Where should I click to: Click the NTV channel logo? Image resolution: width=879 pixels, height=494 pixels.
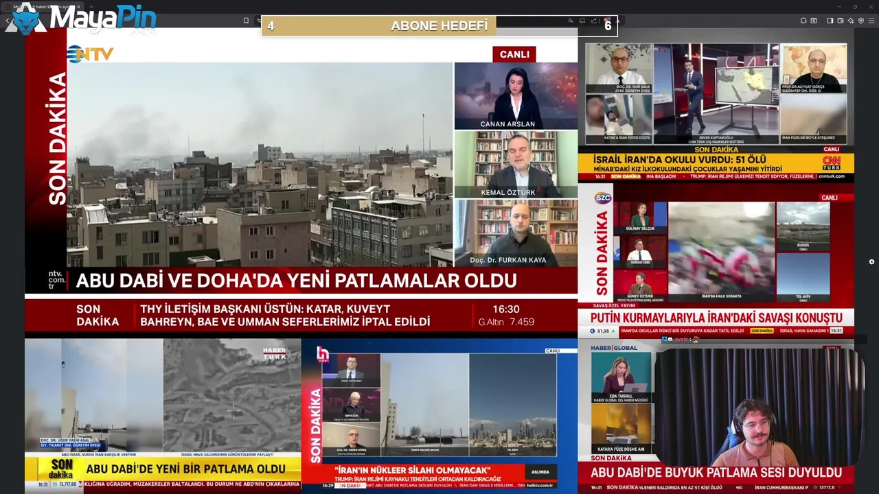(90, 54)
